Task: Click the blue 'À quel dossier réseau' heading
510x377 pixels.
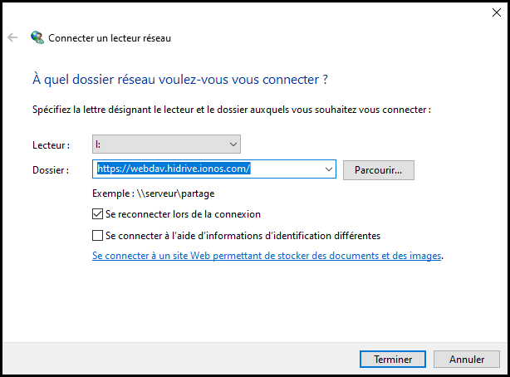Action: [x=180, y=80]
